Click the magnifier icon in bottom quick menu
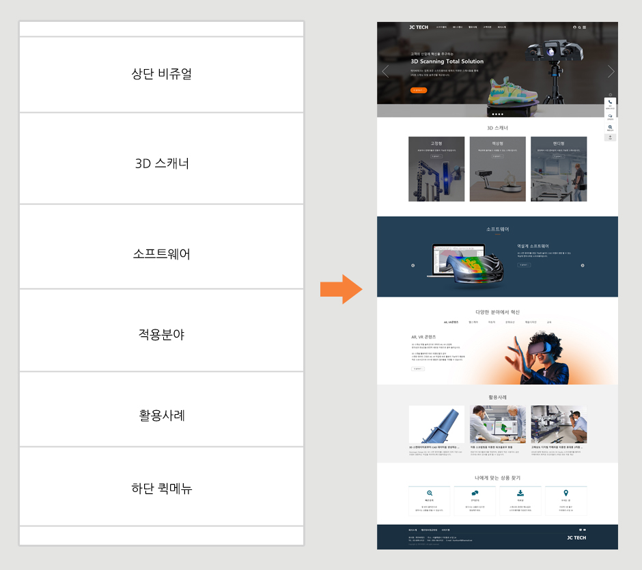 click(x=430, y=493)
